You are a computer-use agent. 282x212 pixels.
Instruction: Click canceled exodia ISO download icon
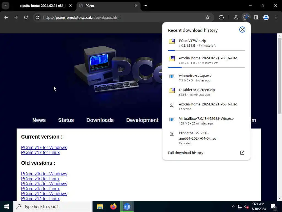(172, 105)
